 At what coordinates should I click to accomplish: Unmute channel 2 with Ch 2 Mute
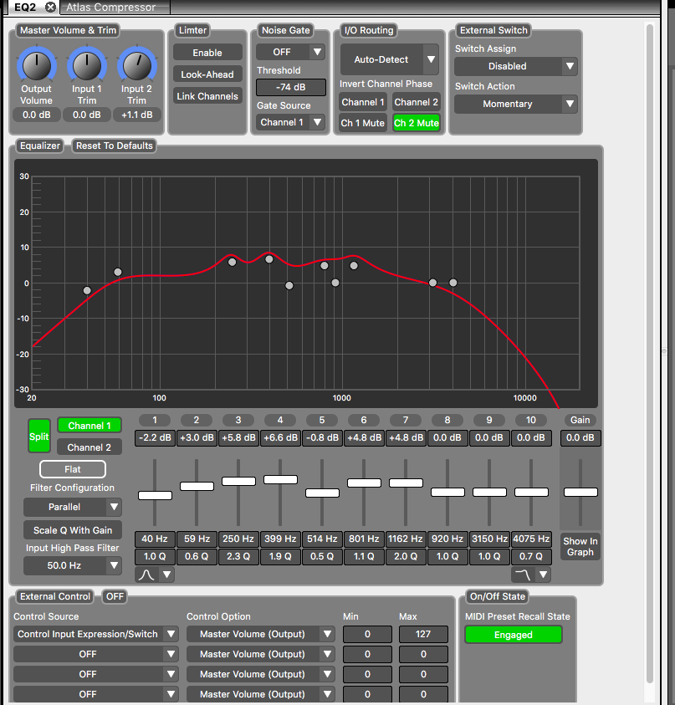416,123
